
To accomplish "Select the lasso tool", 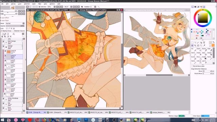I will click(195, 43).
